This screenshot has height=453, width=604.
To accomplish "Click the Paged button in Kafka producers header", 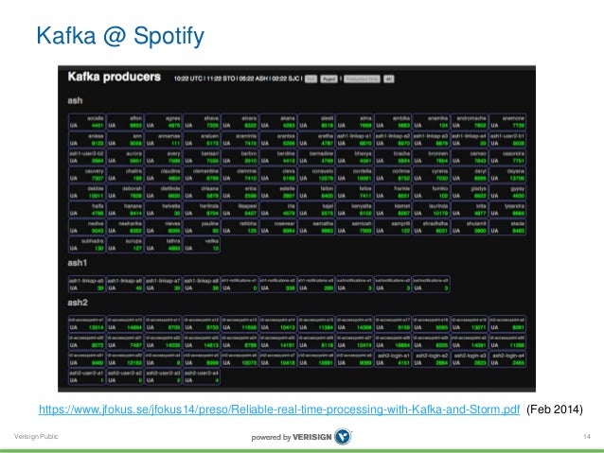I will tap(329, 78).
